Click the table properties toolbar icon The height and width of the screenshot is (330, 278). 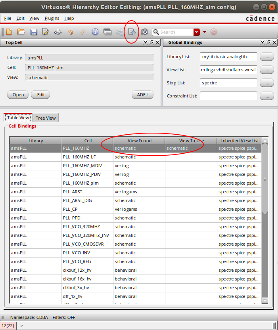(107, 32)
